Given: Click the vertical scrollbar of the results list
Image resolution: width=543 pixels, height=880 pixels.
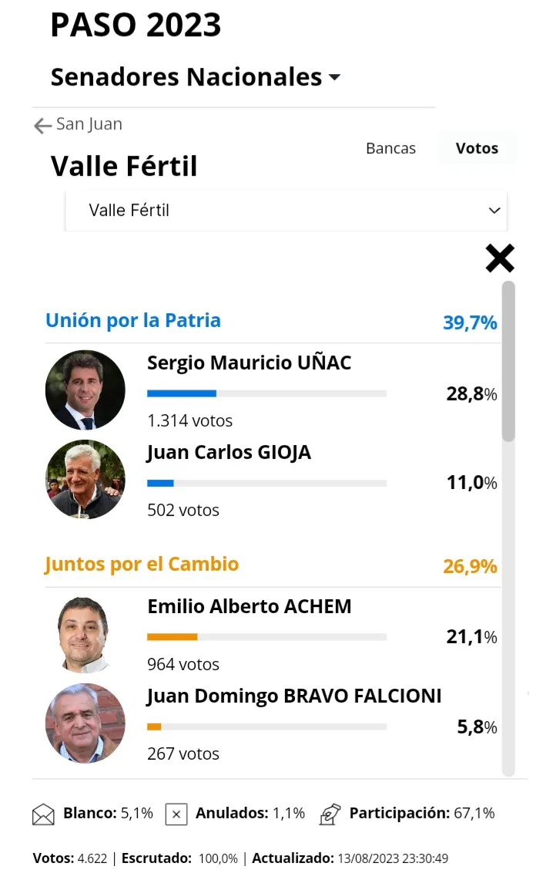Looking at the screenshot, I should click(x=508, y=362).
